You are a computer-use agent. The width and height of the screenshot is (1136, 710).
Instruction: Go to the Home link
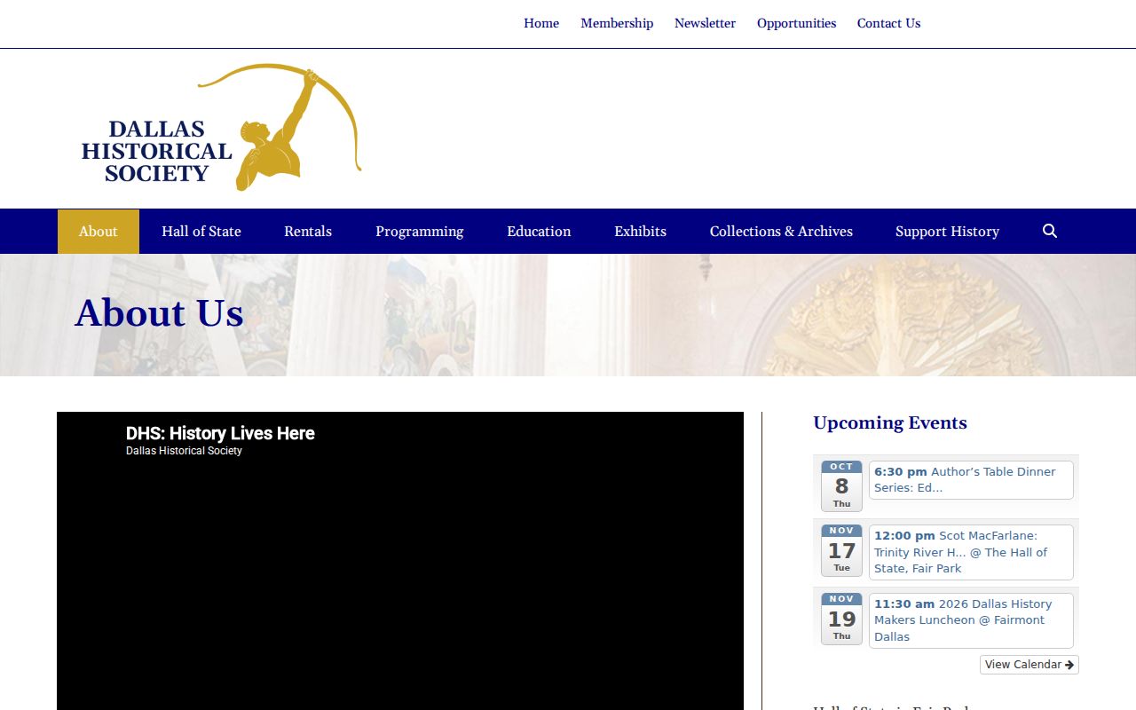(x=541, y=23)
